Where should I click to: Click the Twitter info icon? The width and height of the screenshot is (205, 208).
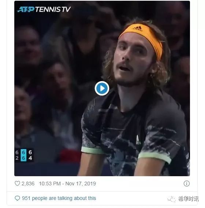[x=187, y=184]
